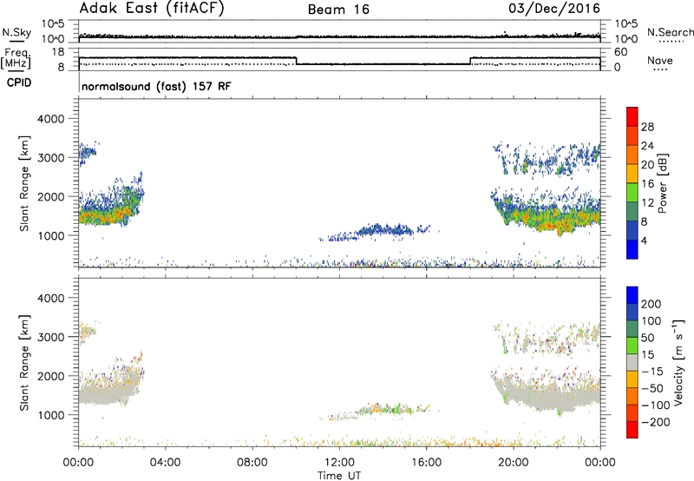Select "normalsound (fast) 157 RF" mode text

pos(156,86)
